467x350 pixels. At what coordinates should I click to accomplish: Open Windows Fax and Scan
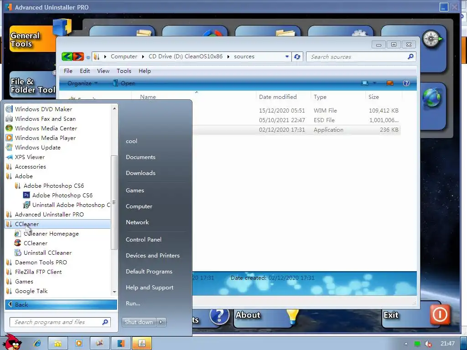pos(45,119)
